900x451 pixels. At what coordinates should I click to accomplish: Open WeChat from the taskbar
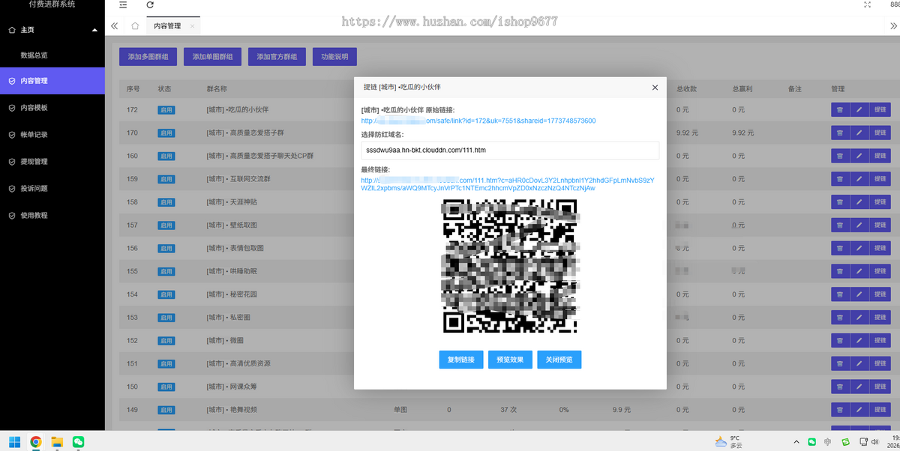click(x=78, y=441)
